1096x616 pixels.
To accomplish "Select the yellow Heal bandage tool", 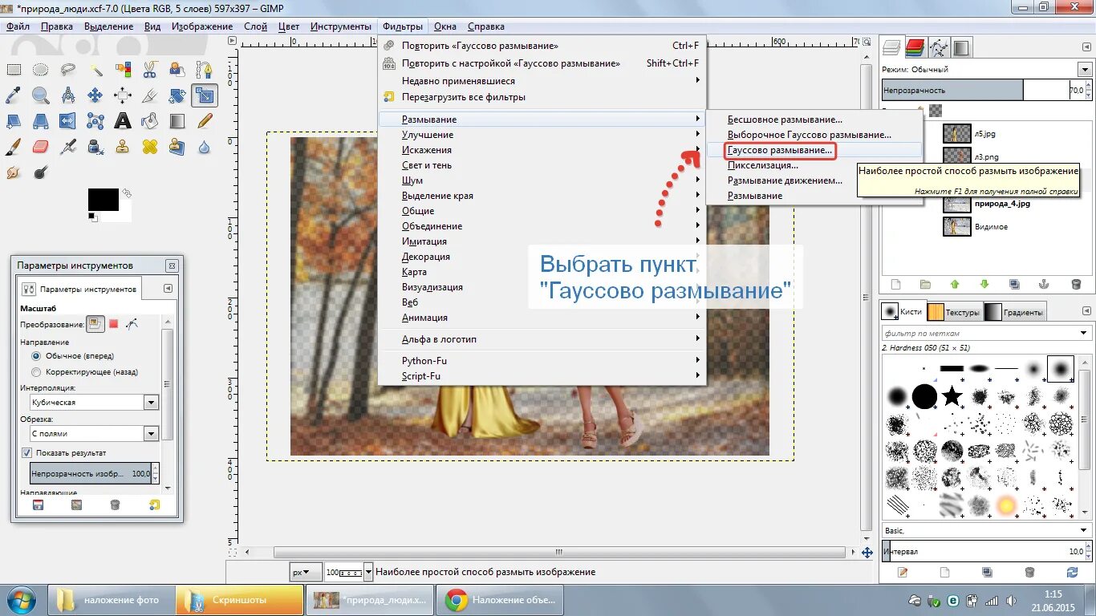I will [150, 147].
